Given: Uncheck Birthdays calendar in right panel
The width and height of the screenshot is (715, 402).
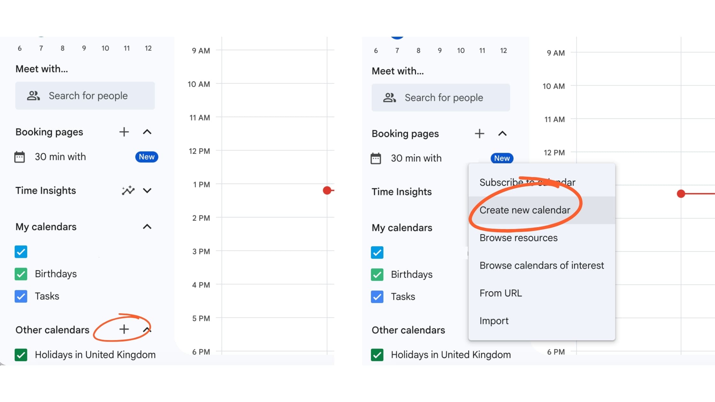Looking at the screenshot, I should 377,275.
